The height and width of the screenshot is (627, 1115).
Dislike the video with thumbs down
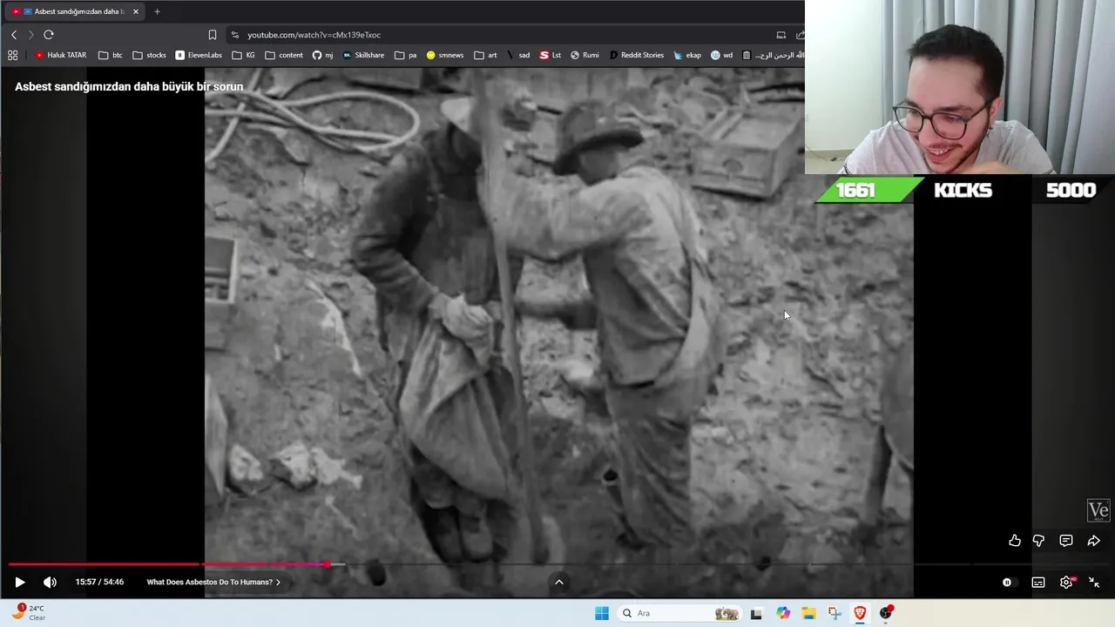pyautogui.click(x=1038, y=541)
